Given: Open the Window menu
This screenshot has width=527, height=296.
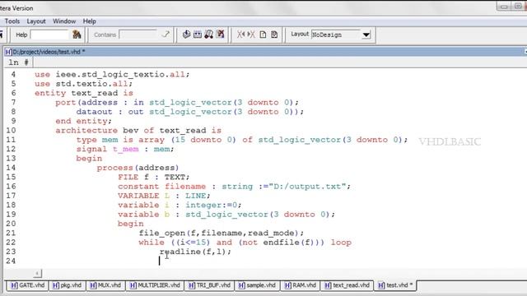Looking at the screenshot, I should pos(64,21).
